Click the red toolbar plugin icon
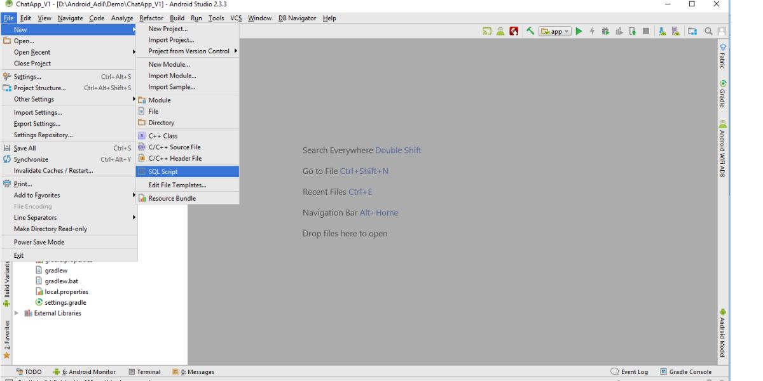The image size is (763, 381). point(514,31)
